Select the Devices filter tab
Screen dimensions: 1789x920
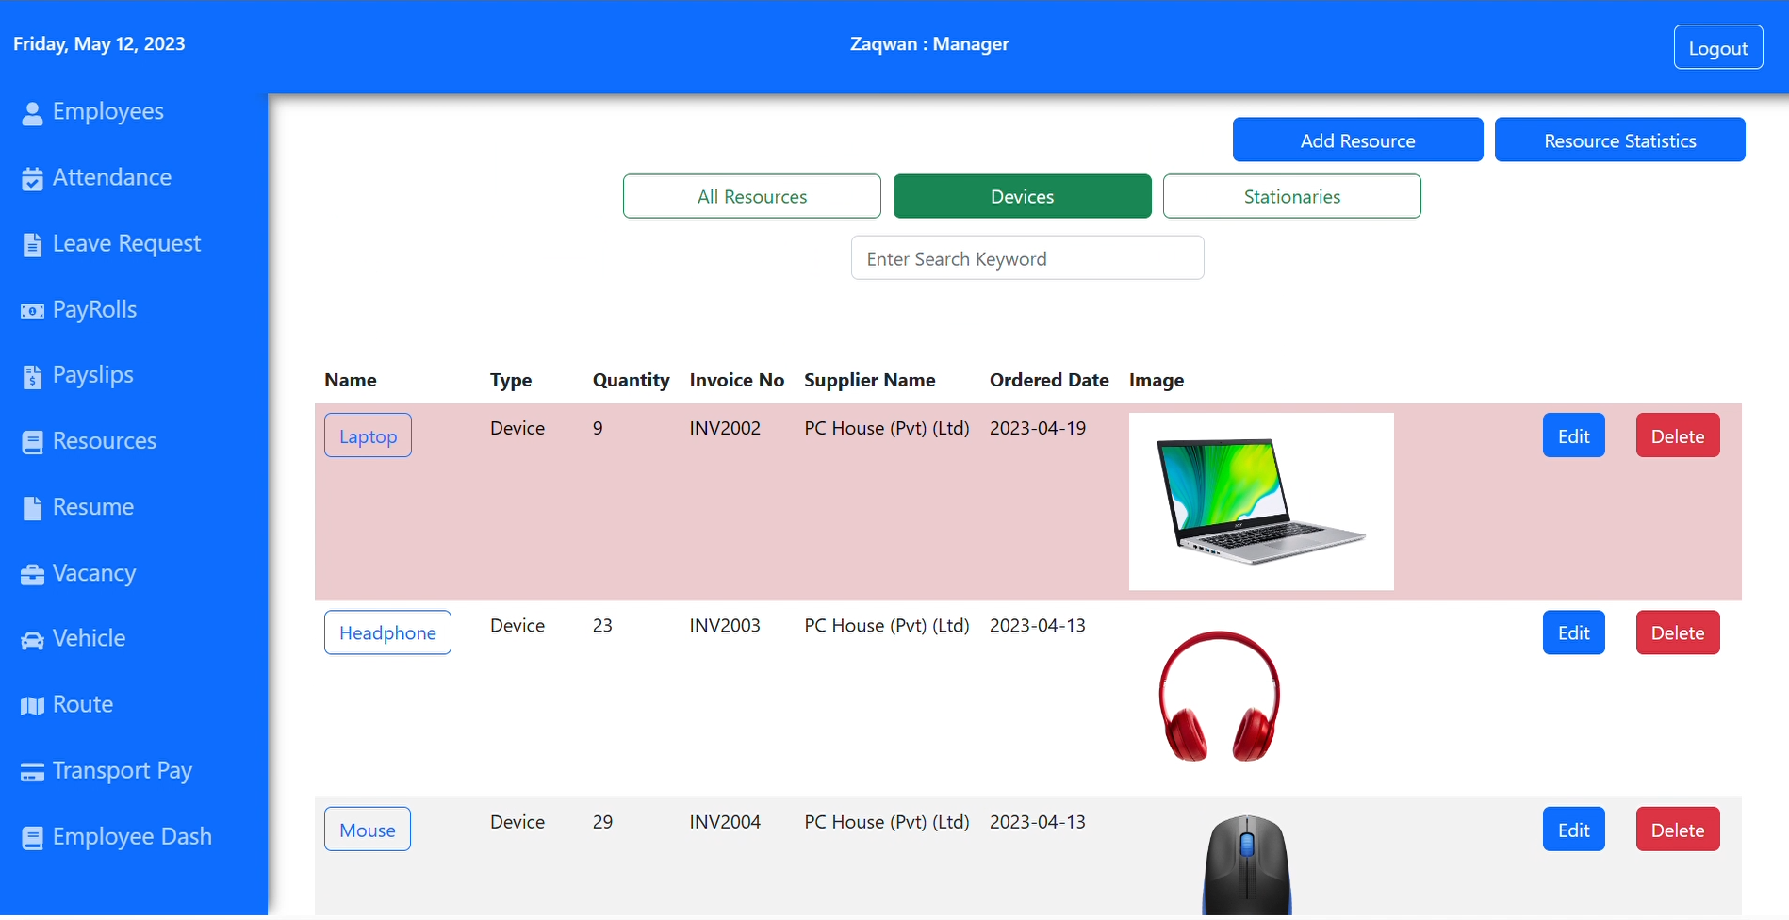[1022, 196]
